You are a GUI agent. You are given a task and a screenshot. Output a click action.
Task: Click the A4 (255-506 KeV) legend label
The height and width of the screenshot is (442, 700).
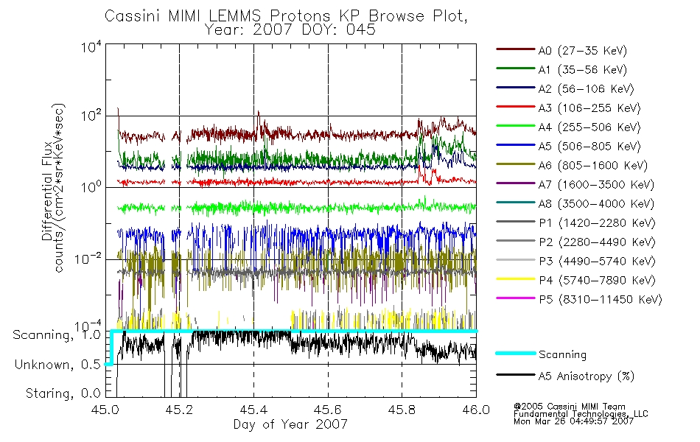(x=589, y=127)
